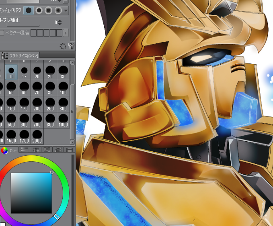Open the anti-aliasing dropdown arrow
Image resolution: width=273 pixels, height=226 pixels.
[66, 10]
